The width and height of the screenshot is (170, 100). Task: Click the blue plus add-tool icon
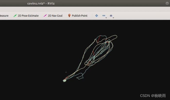click(x=96, y=16)
